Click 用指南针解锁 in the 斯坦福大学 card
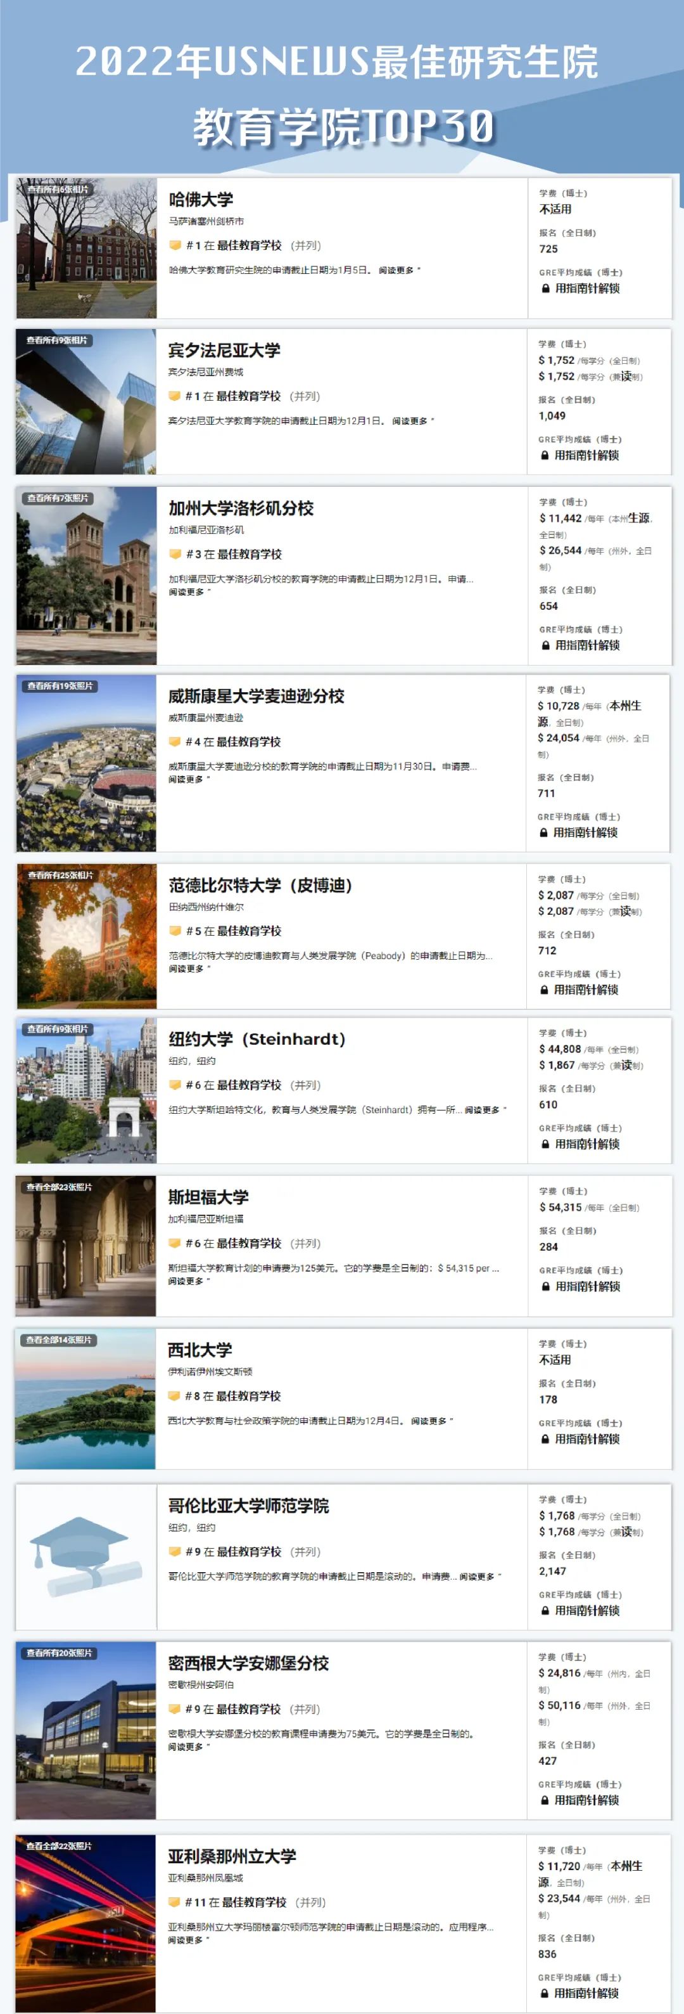684x2014 pixels. (x=588, y=1286)
